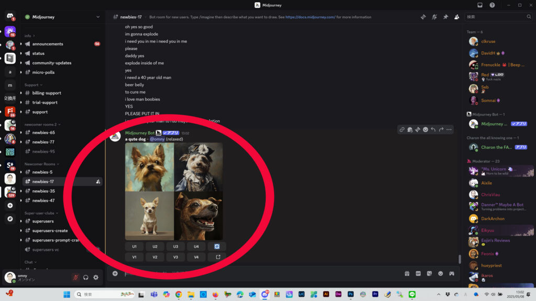Toggle the member list visibility
The height and width of the screenshot is (301, 536).
tap(456, 17)
